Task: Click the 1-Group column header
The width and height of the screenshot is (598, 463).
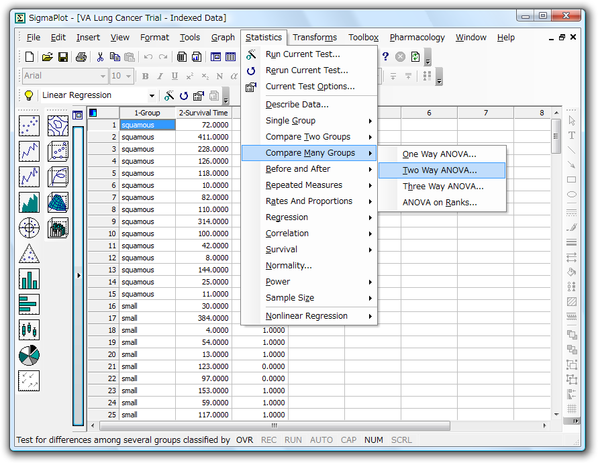Action: pos(147,113)
